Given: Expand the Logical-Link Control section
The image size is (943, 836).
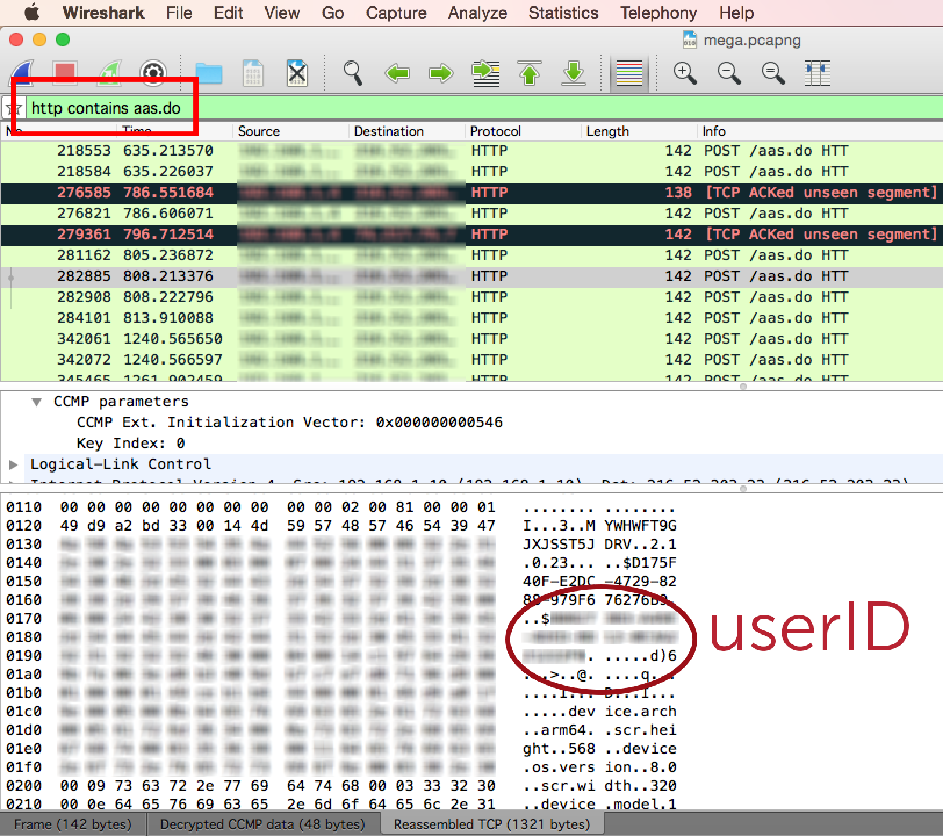Looking at the screenshot, I should point(13,464).
